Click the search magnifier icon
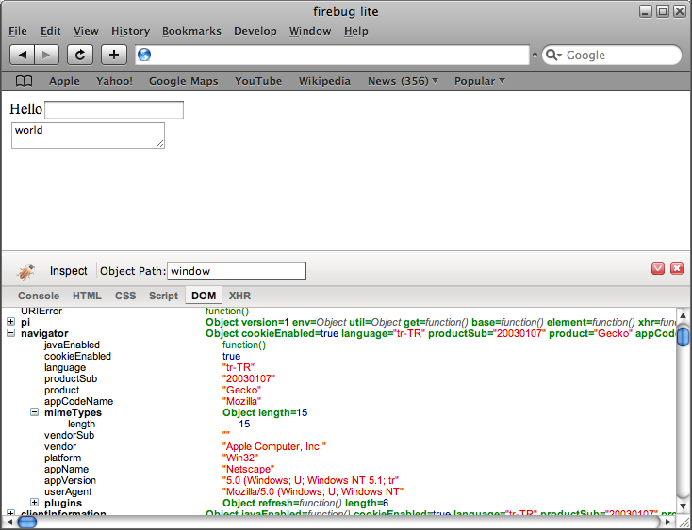The height and width of the screenshot is (530, 692). coord(552,56)
